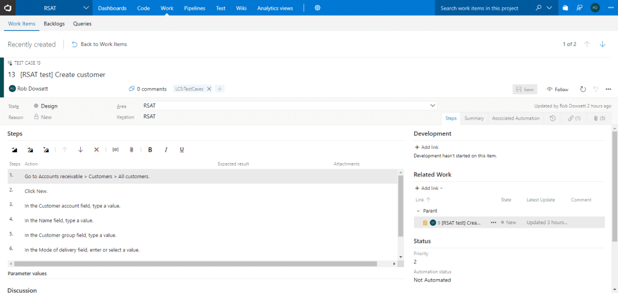Click the Follow button
Image resolution: width=618 pixels, height=293 pixels.
557,89
